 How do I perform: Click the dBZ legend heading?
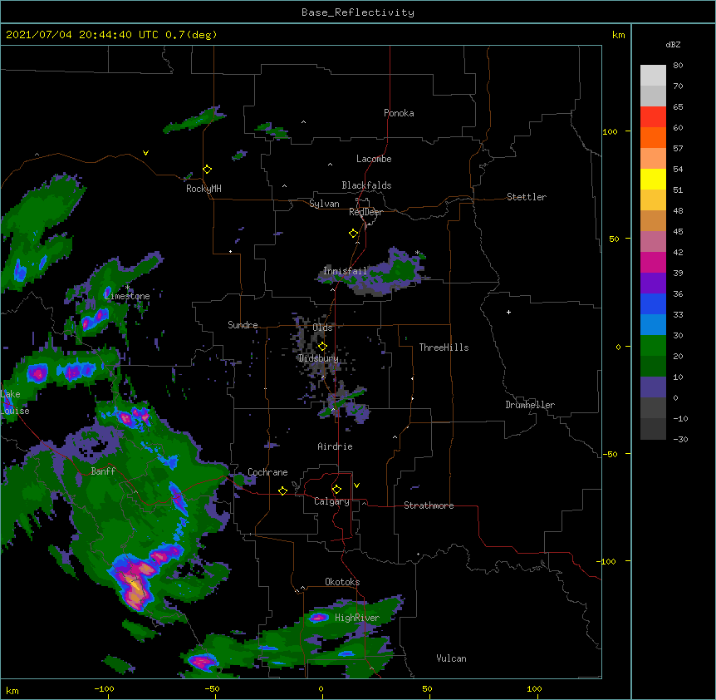coord(673,44)
